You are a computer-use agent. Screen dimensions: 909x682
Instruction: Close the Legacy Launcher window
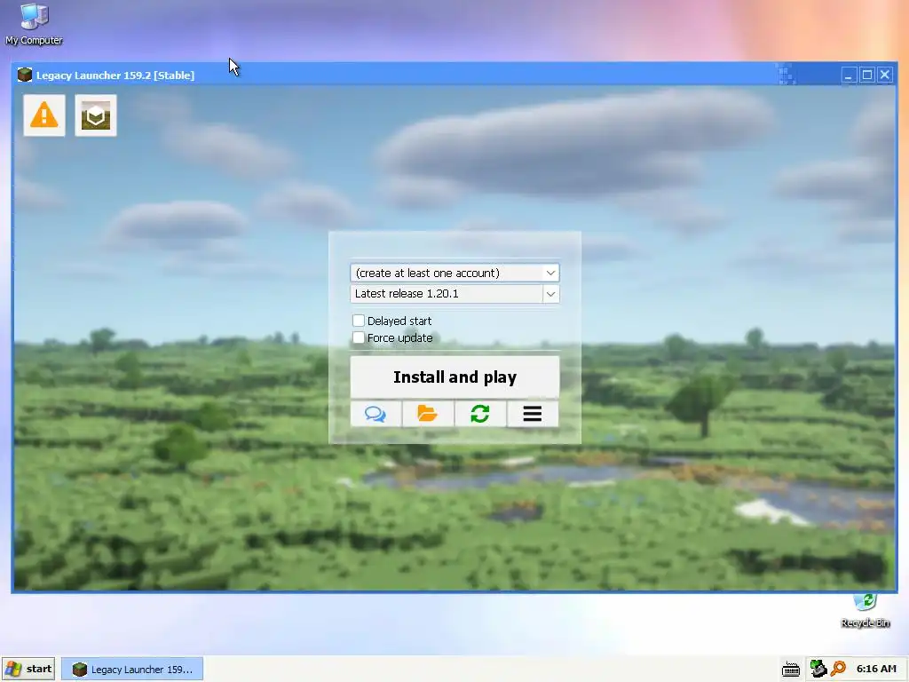pos(885,75)
